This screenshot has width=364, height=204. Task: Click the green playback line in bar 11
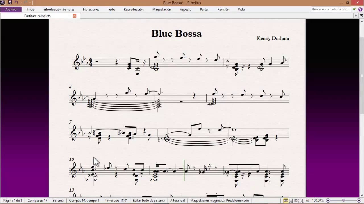tap(184, 170)
